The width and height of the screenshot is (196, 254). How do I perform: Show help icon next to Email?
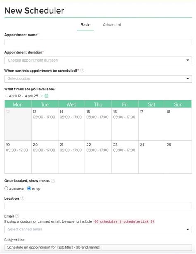point(17,216)
